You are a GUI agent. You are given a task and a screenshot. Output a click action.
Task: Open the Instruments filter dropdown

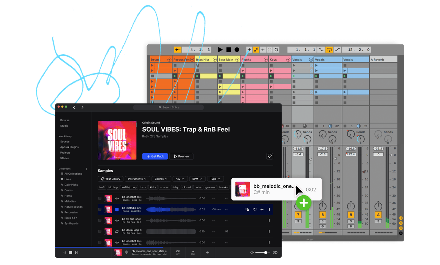click(137, 179)
